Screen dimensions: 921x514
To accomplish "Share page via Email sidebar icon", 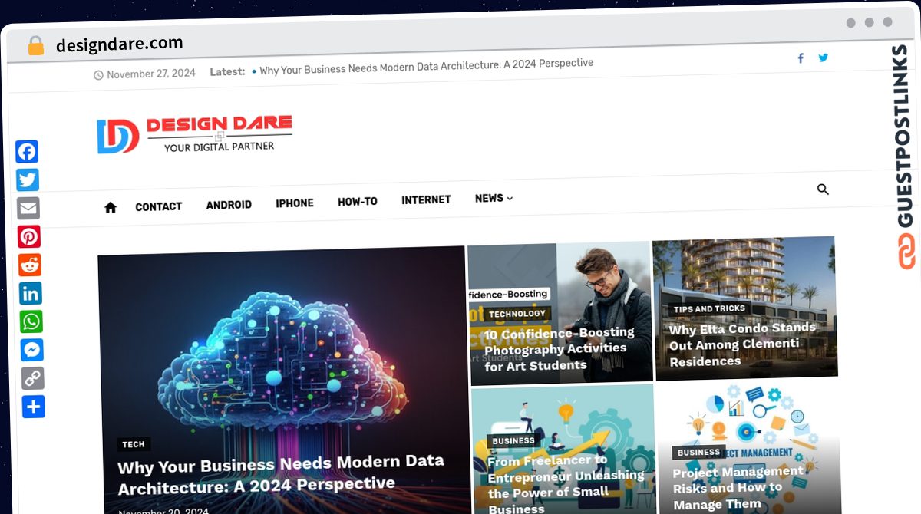I will click(28, 208).
